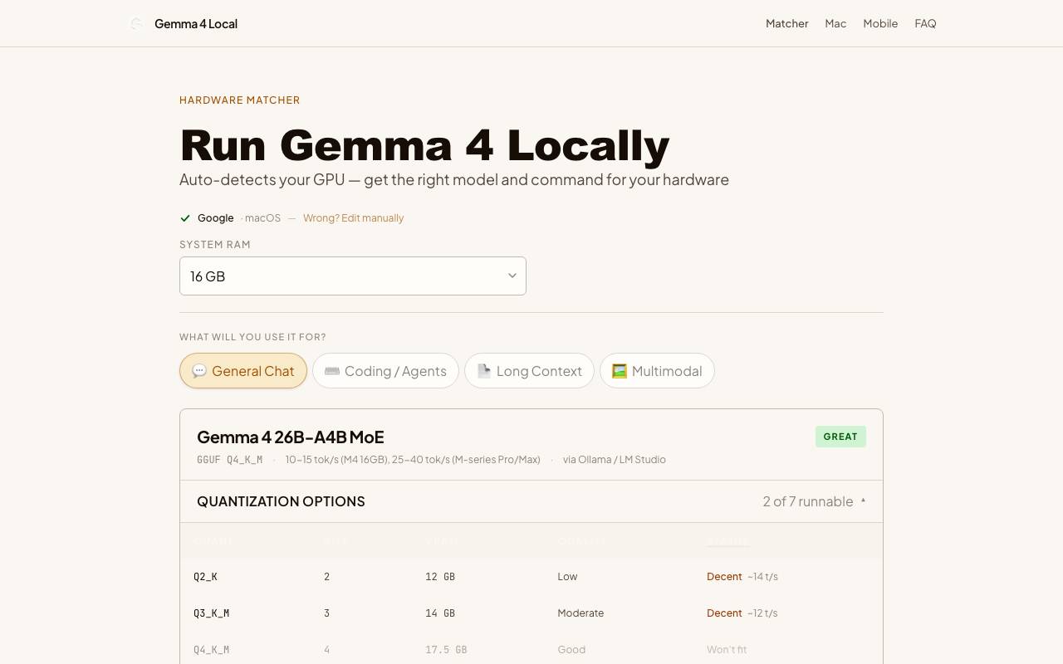Click the Moderate quality cell

[x=580, y=613]
